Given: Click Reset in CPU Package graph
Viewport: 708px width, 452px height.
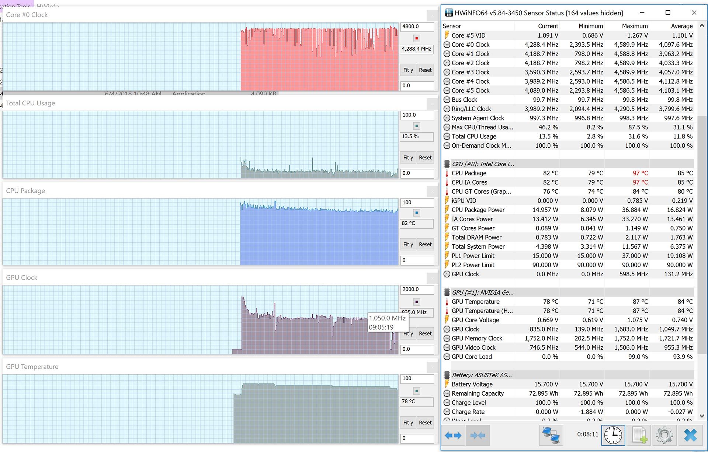Looking at the screenshot, I should (x=425, y=245).
